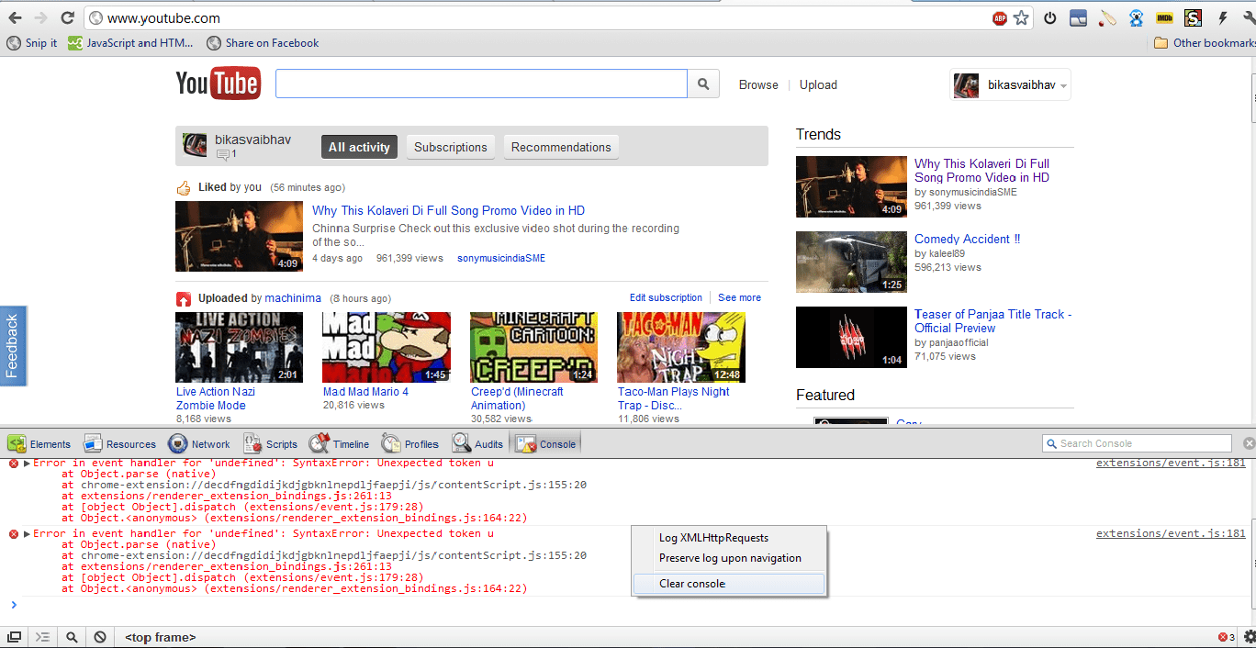Toggle the show console drawer icon
1256x648 pixels.
pos(42,637)
